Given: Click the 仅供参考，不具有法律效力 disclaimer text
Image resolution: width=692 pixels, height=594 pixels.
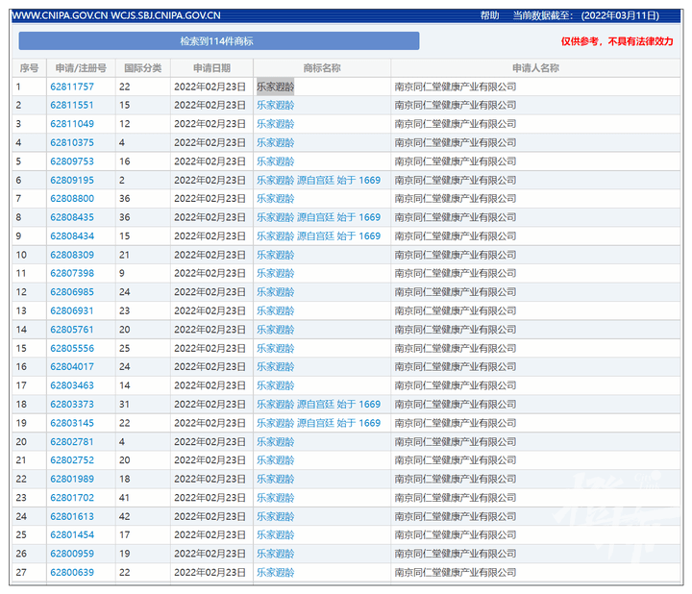Looking at the screenshot, I should tap(617, 41).
